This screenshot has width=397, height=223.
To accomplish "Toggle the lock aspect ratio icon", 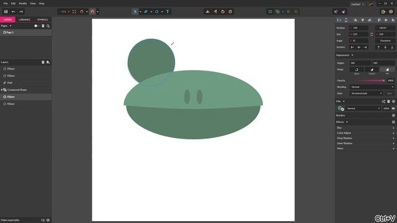I will pos(372,34).
